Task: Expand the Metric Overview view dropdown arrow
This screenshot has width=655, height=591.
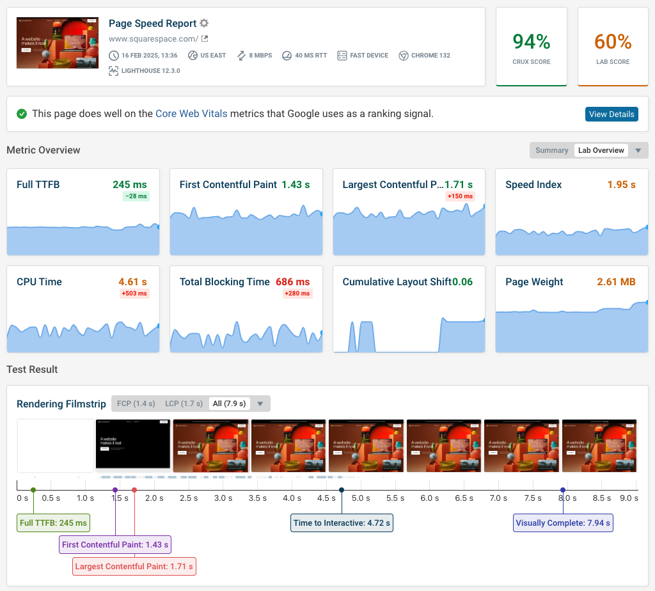Action: click(638, 150)
